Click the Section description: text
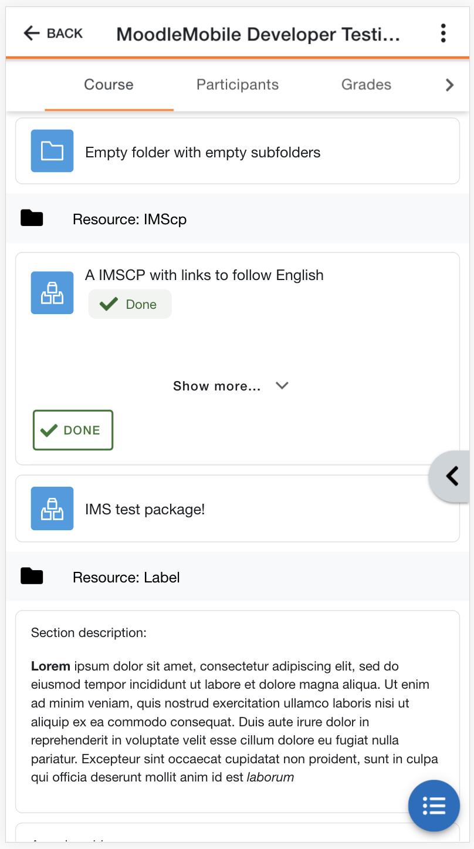The image size is (474, 849). tap(89, 632)
